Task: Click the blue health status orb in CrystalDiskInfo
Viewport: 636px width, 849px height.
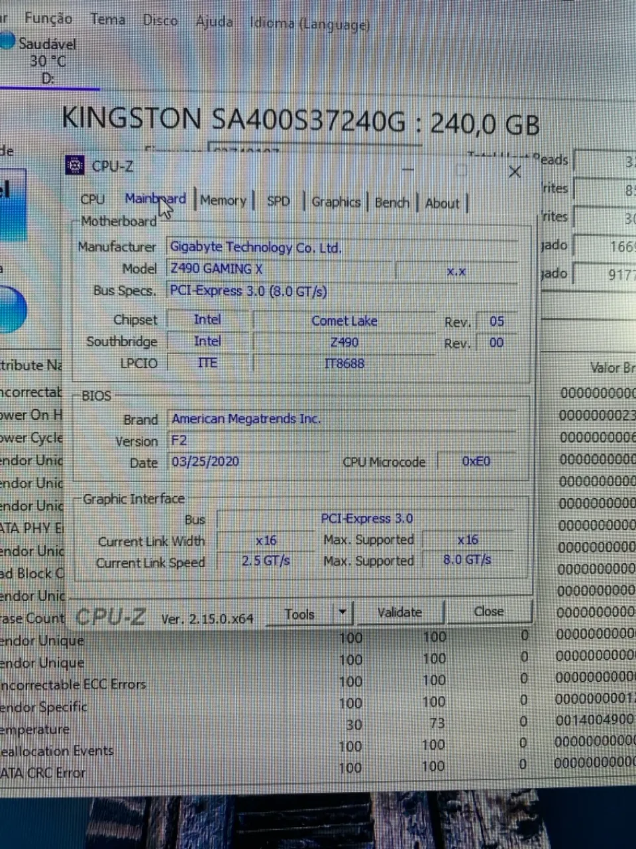Action: (x=13, y=310)
